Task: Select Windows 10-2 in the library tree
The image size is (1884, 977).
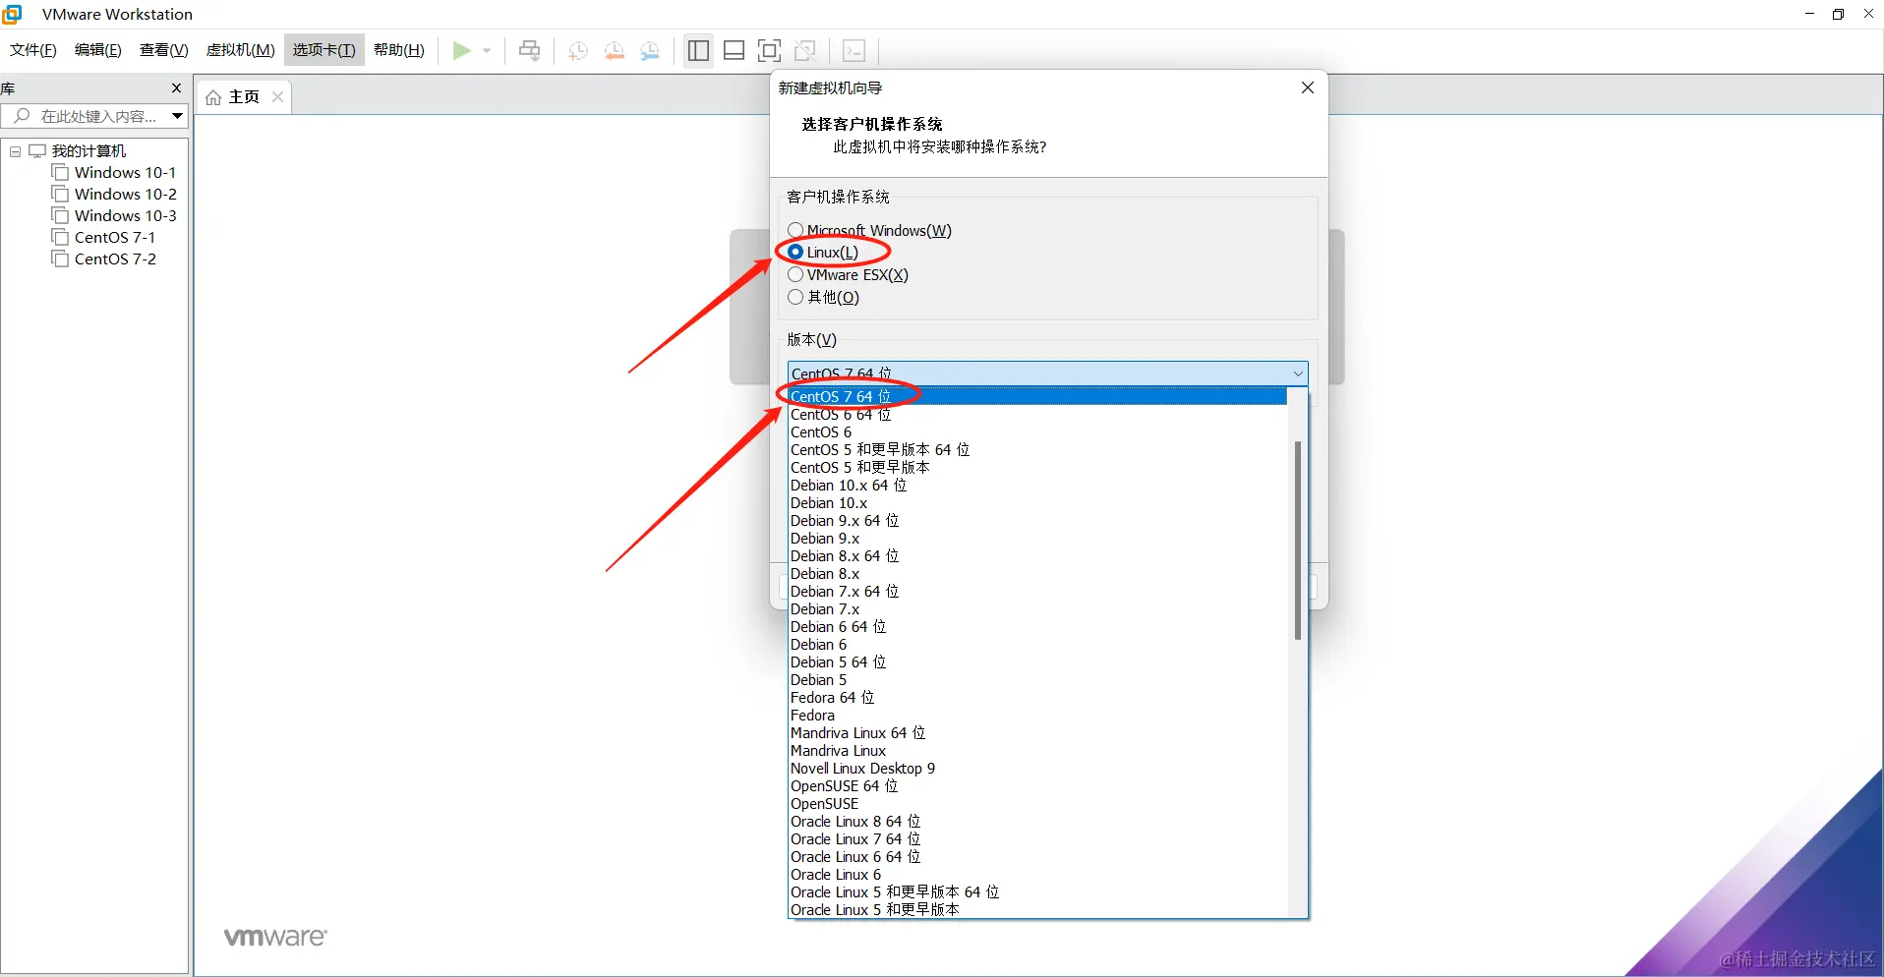Action: [125, 194]
